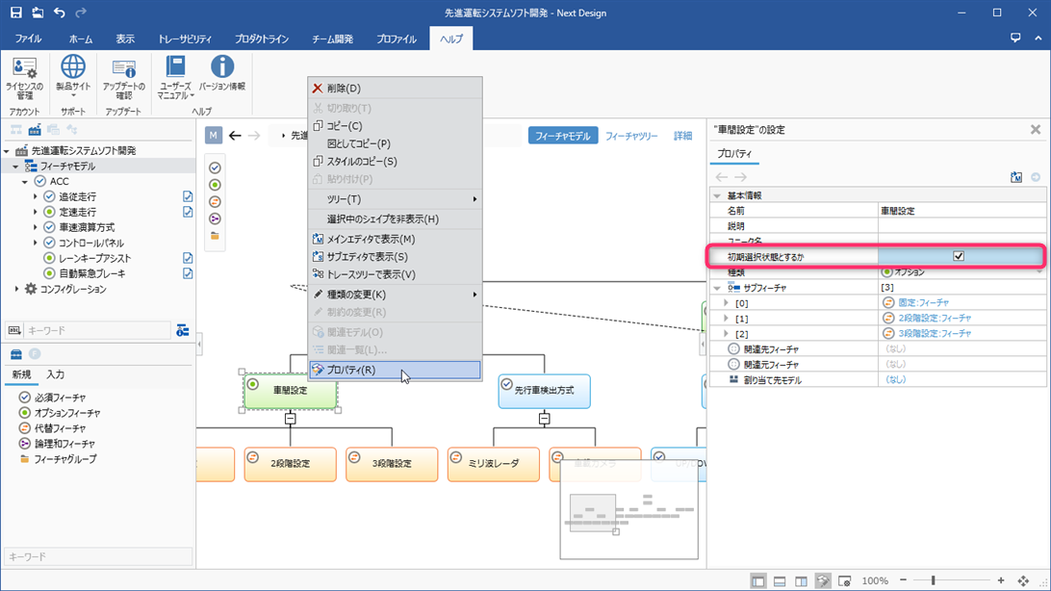
Task: Open the 2段階設定:フィーチャ link
Action: click(935, 318)
